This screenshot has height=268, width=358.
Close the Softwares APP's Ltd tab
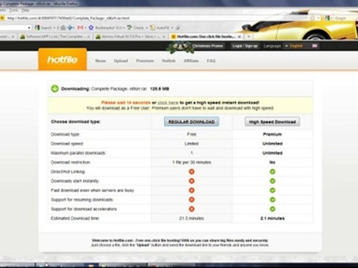tap(88, 36)
